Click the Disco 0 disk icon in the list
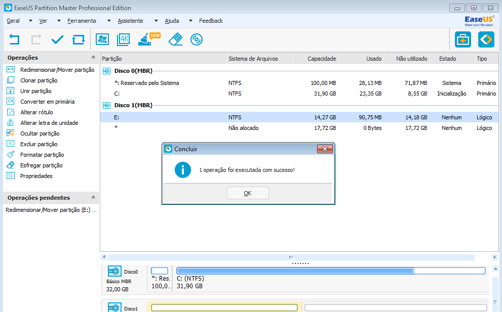502x312 pixels. click(x=106, y=71)
